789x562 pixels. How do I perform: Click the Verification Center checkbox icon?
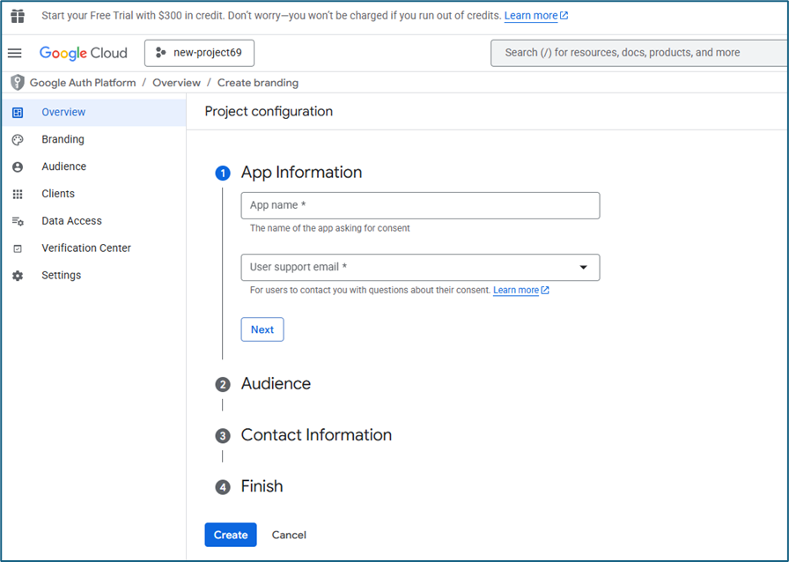click(x=18, y=248)
